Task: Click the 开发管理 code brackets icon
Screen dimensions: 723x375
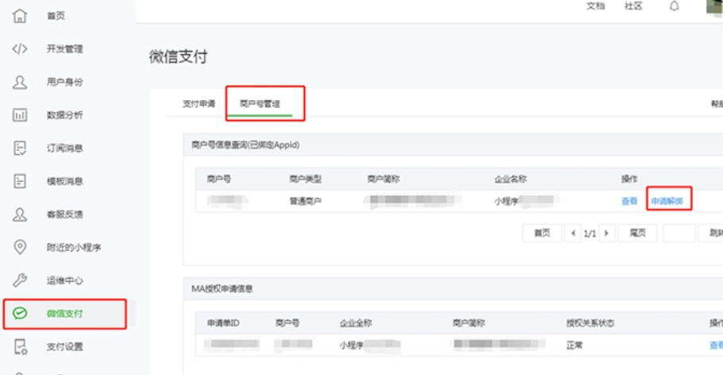Action: click(x=19, y=49)
